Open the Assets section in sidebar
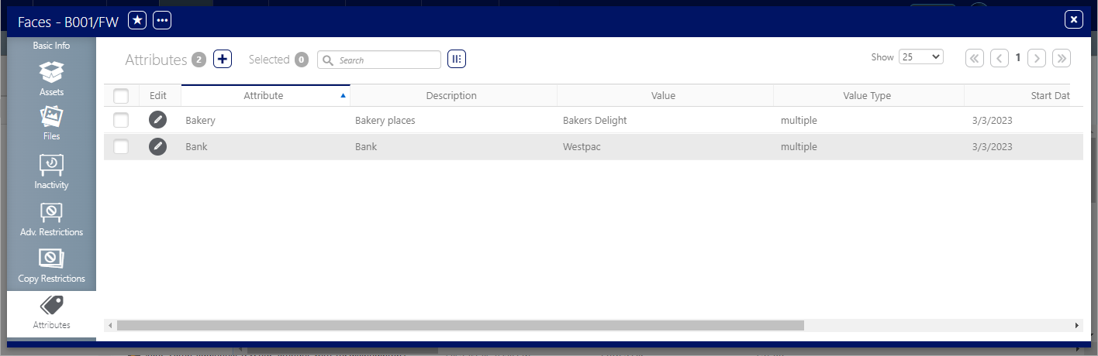 click(x=51, y=79)
